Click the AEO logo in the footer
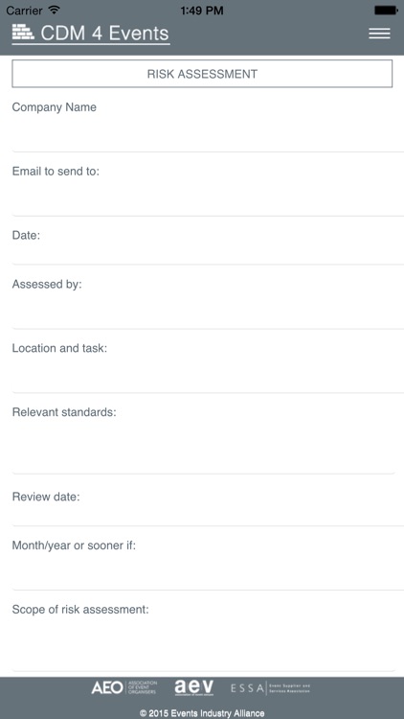 point(124,687)
